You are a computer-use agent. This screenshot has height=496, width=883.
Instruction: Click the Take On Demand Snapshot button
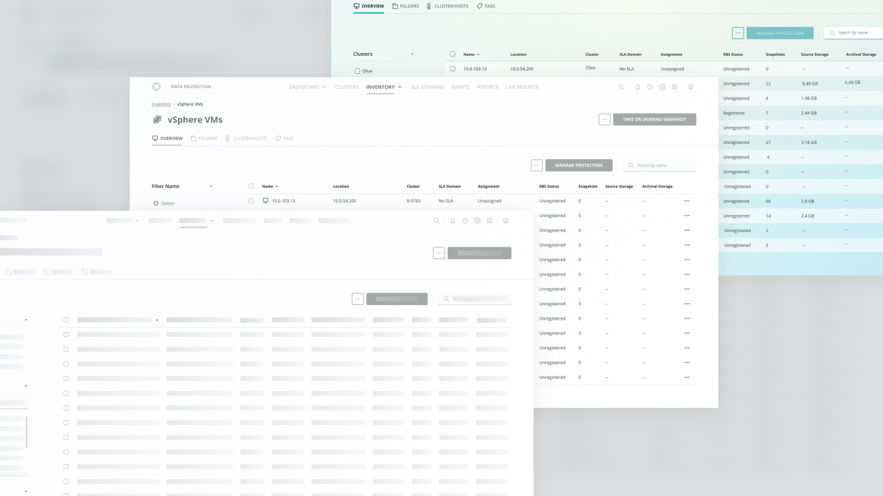[654, 119]
